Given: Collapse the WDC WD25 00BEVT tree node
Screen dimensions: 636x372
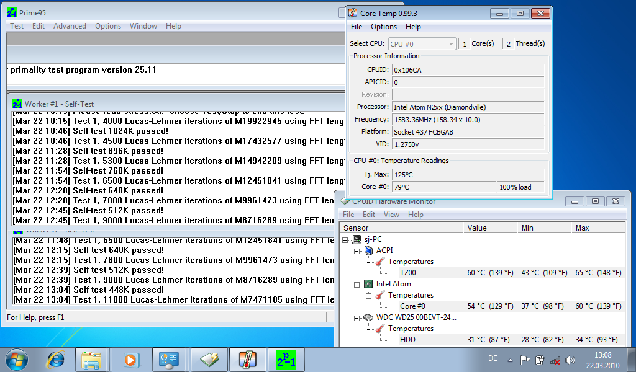Looking at the screenshot, I should click(x=357, y=318).
